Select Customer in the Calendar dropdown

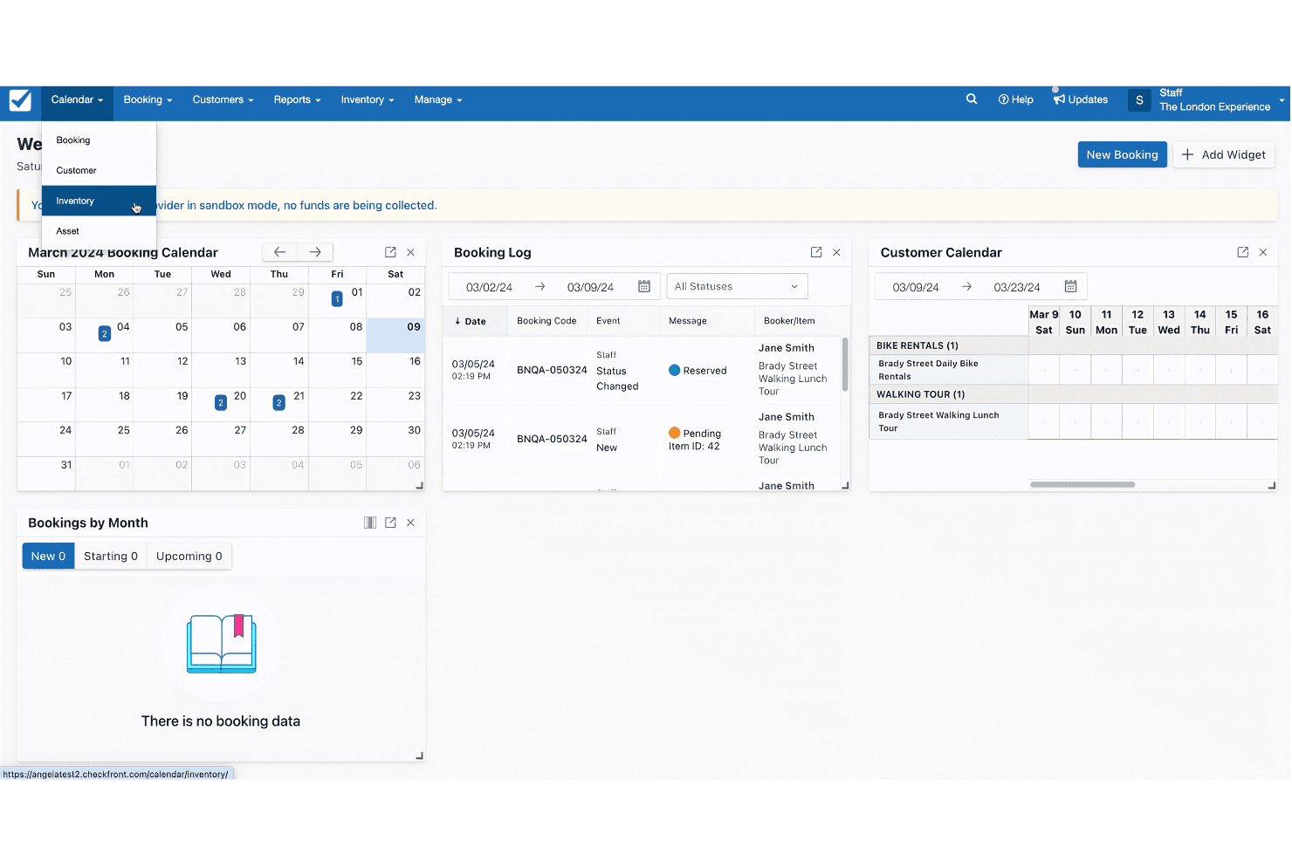click(99, 171)
